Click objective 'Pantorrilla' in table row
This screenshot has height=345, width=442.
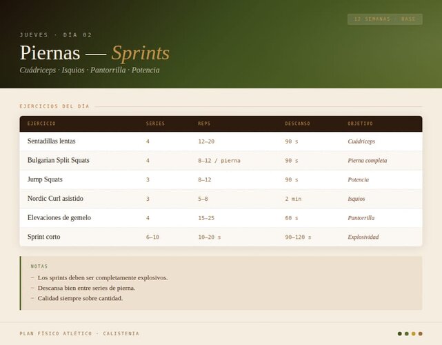pyautogui.click(x=361, y=218)
